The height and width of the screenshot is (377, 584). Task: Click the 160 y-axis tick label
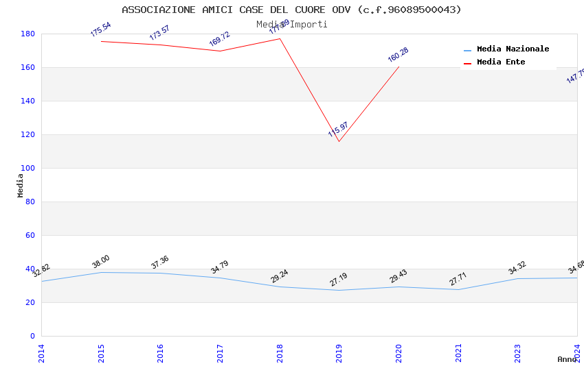point(27,67)
